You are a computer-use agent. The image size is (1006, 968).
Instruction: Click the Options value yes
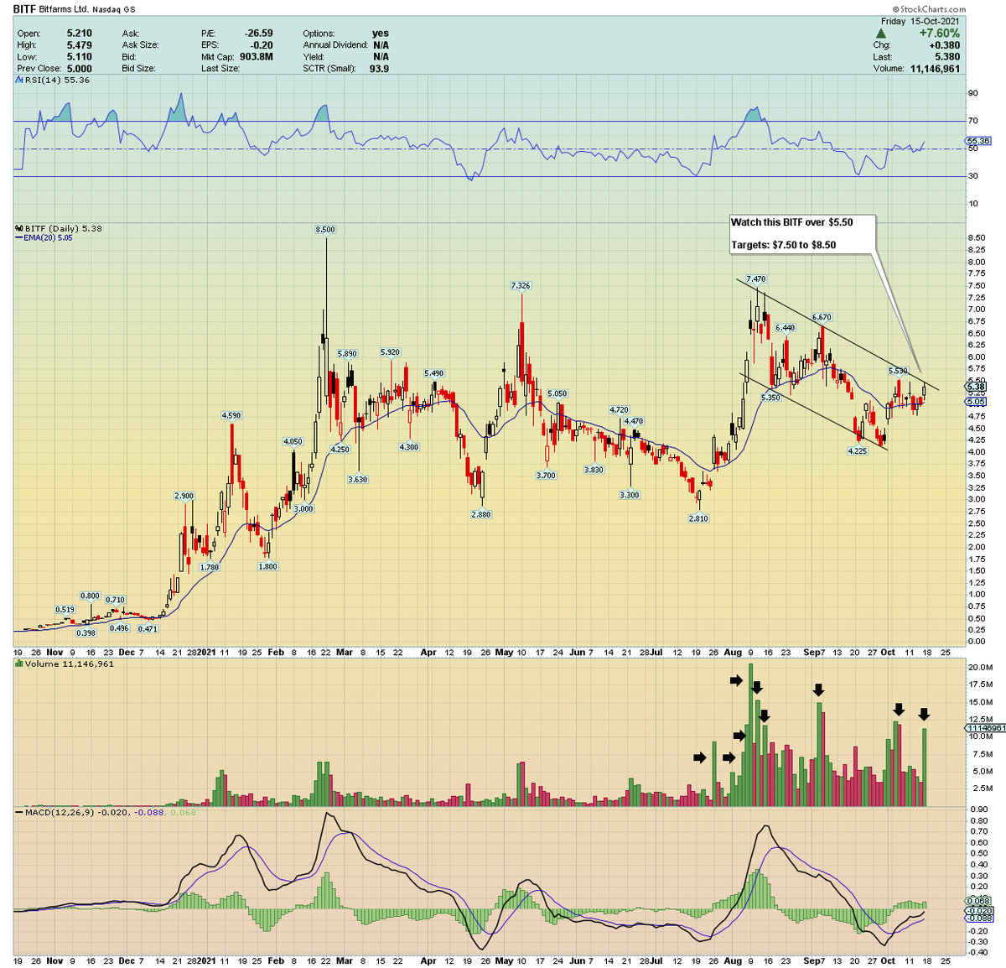(x=381, y=34)
